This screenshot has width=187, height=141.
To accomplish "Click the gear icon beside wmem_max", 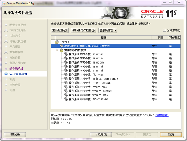I will 66,95.
